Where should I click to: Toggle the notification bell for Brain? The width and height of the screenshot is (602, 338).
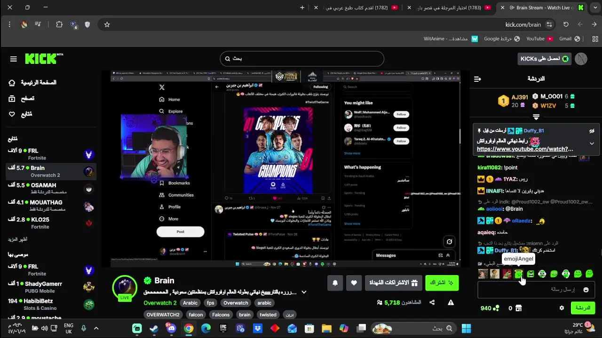[335, 283]
